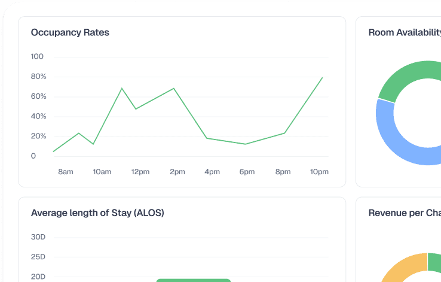Click the 100 label on the occupancy y-axis
This screenshot has width=441, height=282.
point(37,57)
